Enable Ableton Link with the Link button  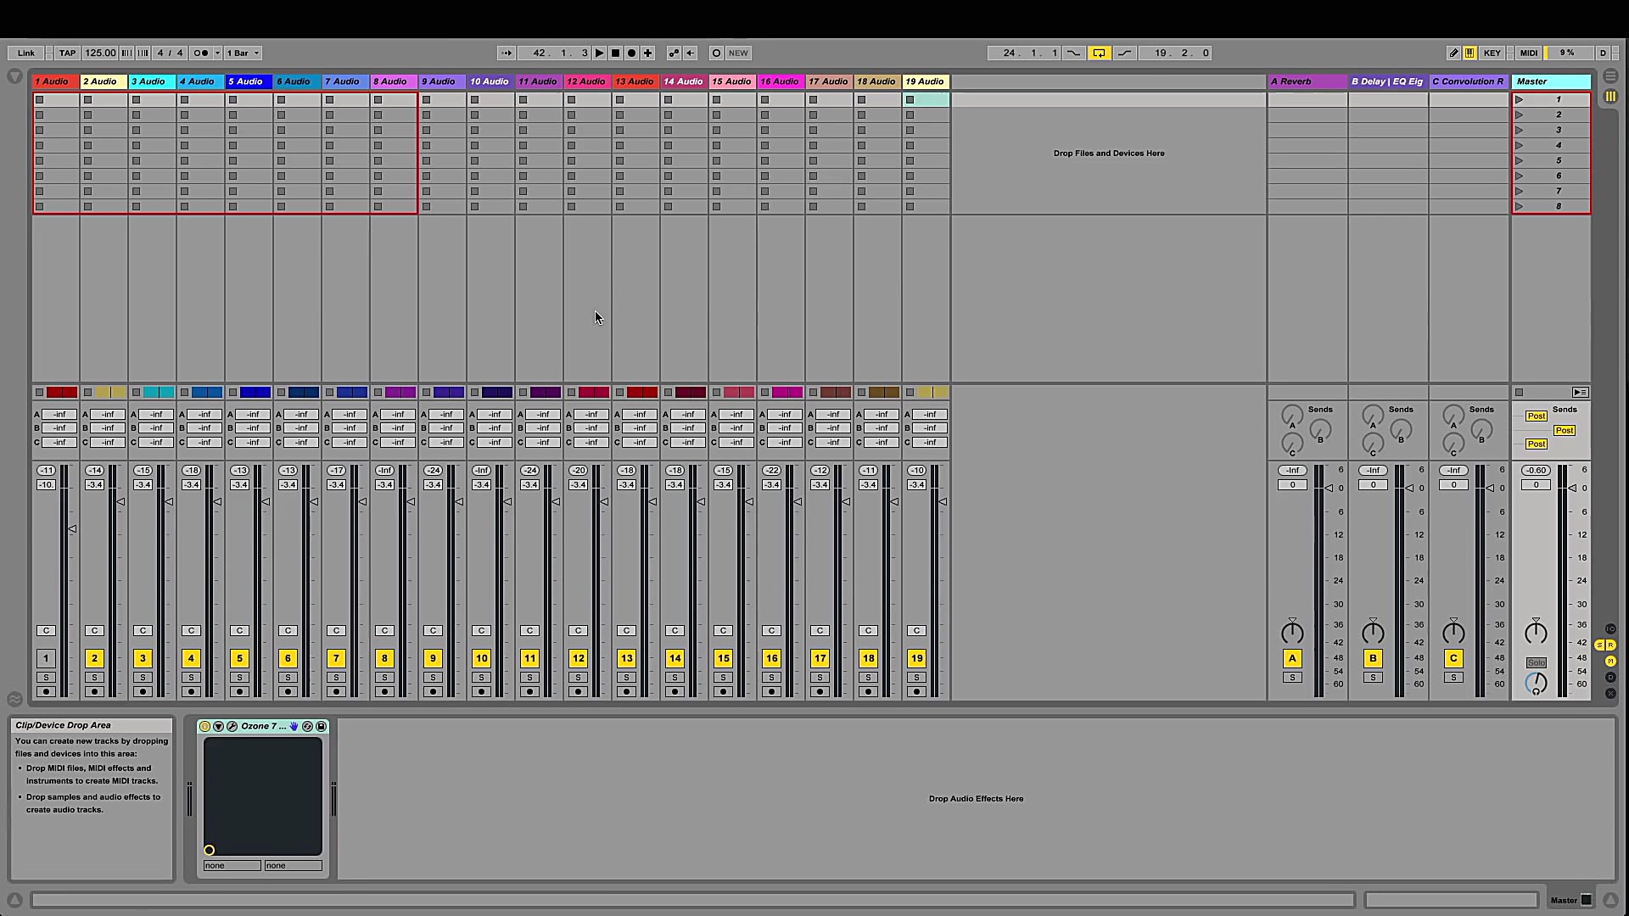pyautogui.click(x=25, y=53)
